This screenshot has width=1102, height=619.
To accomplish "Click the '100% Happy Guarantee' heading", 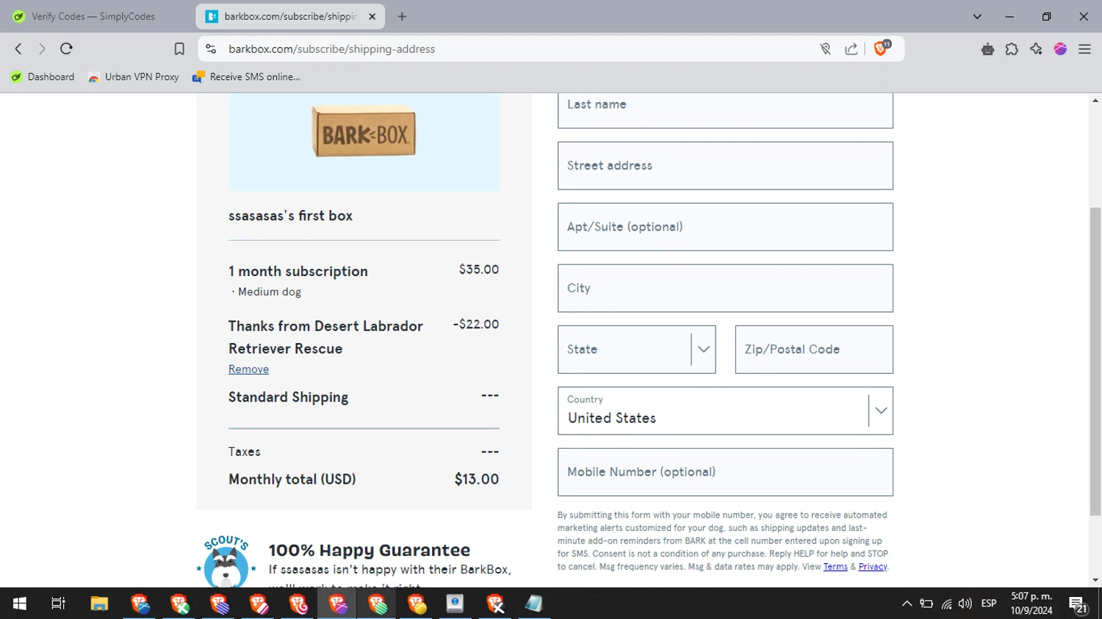I will [x=370, y=550].
